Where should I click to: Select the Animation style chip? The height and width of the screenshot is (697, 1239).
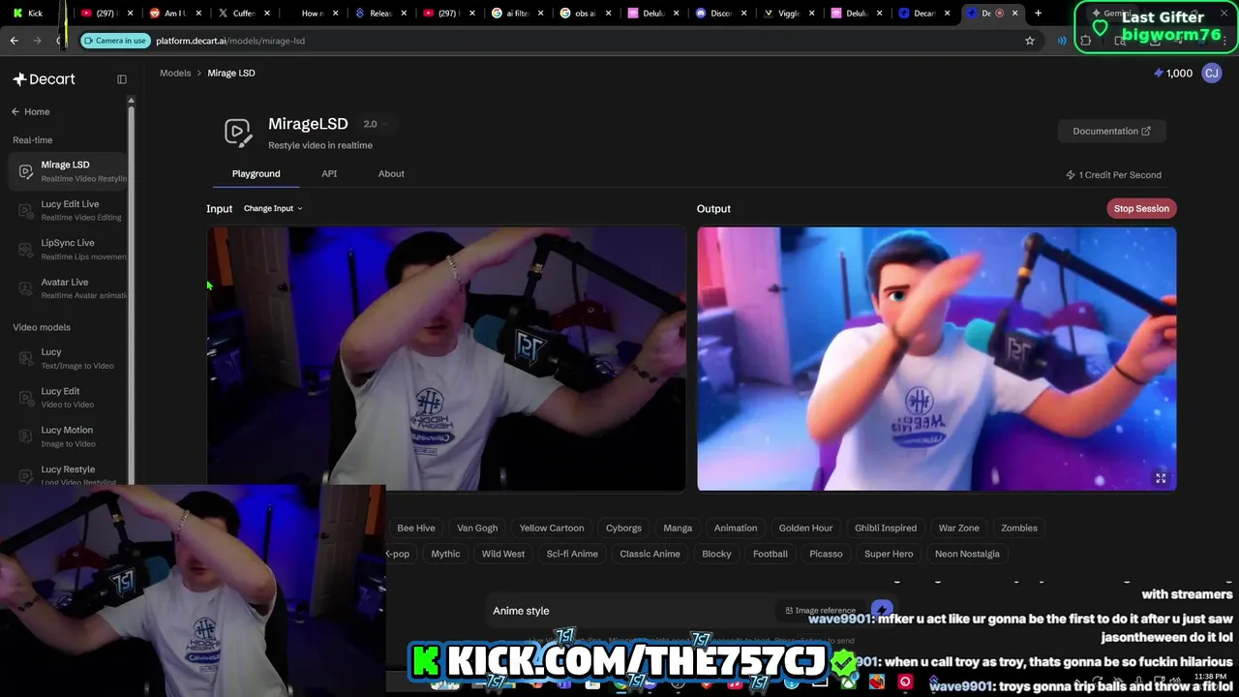(x=736, y=528)
